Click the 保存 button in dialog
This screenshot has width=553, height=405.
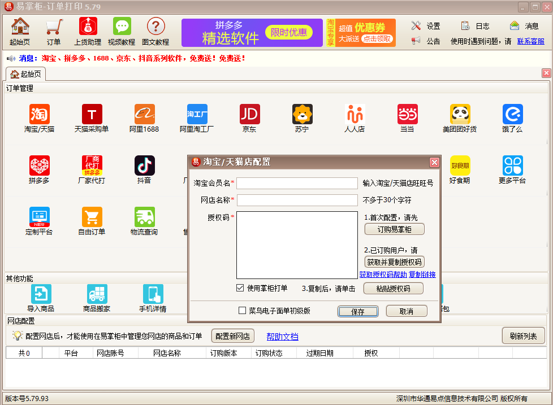(x=357, y=311)
